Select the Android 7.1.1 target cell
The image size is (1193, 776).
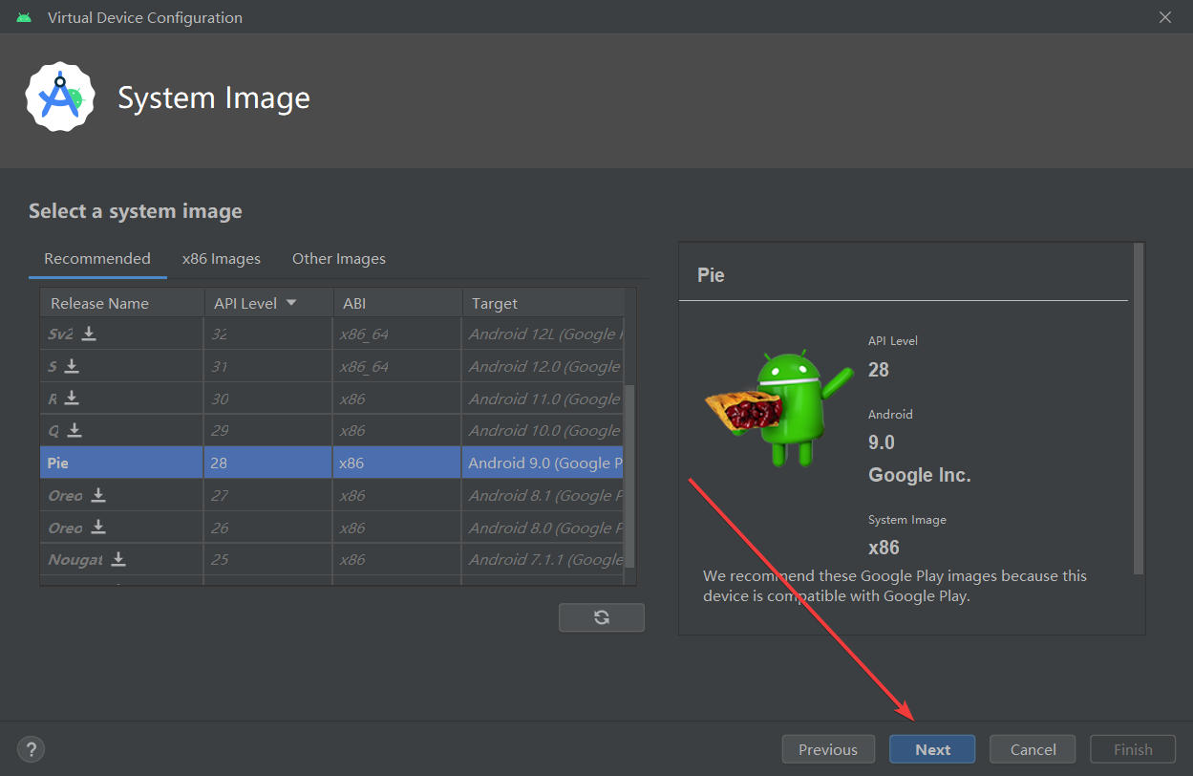543,559
